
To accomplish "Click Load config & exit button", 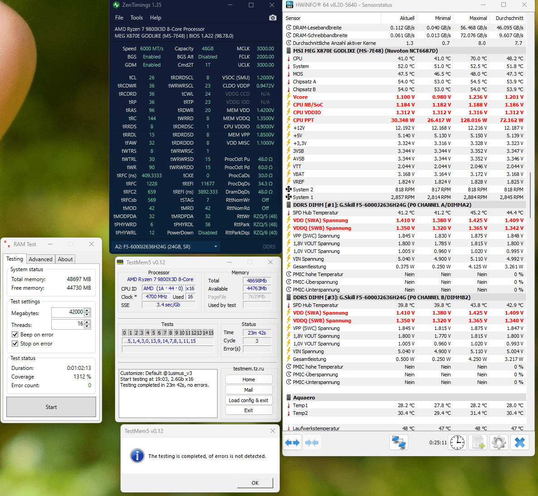I will tap(249, 400).
